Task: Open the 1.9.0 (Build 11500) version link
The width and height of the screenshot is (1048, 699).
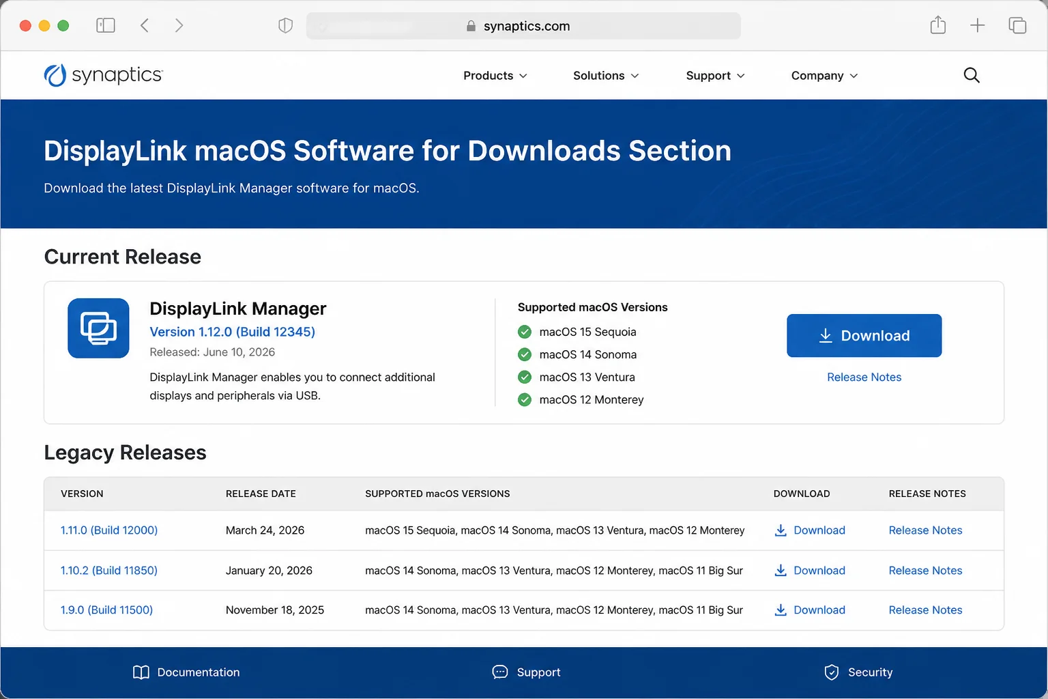Action: 106,610
